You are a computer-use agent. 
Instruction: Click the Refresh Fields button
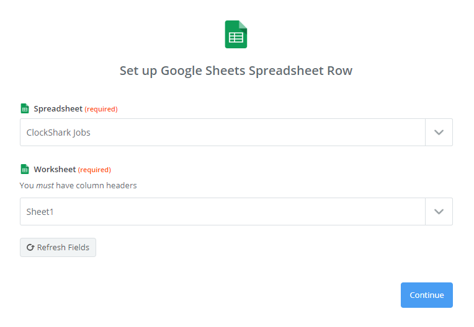(x=58, y=247)
